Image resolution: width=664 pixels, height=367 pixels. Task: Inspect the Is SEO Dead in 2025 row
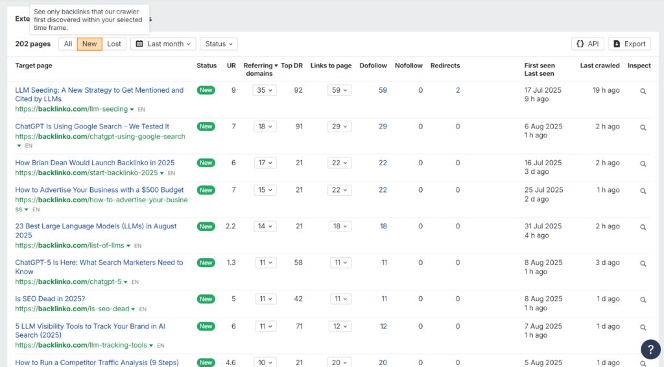point(643,300)
